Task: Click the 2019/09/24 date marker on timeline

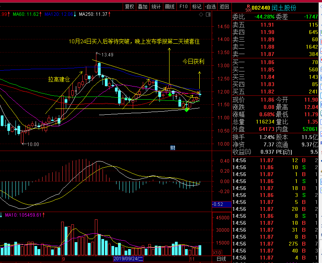Action: tap(128, 259)
